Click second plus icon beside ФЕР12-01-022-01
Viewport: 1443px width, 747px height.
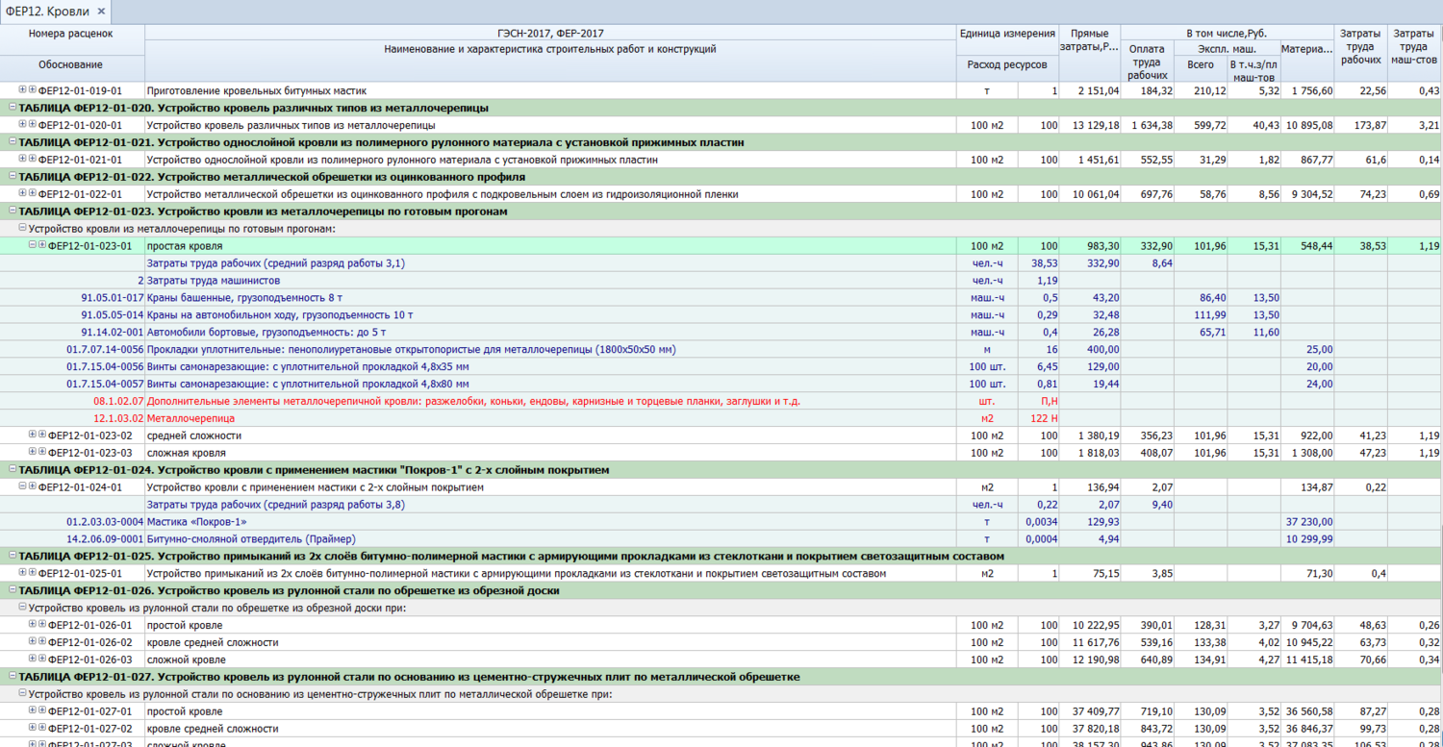[32, 194]
